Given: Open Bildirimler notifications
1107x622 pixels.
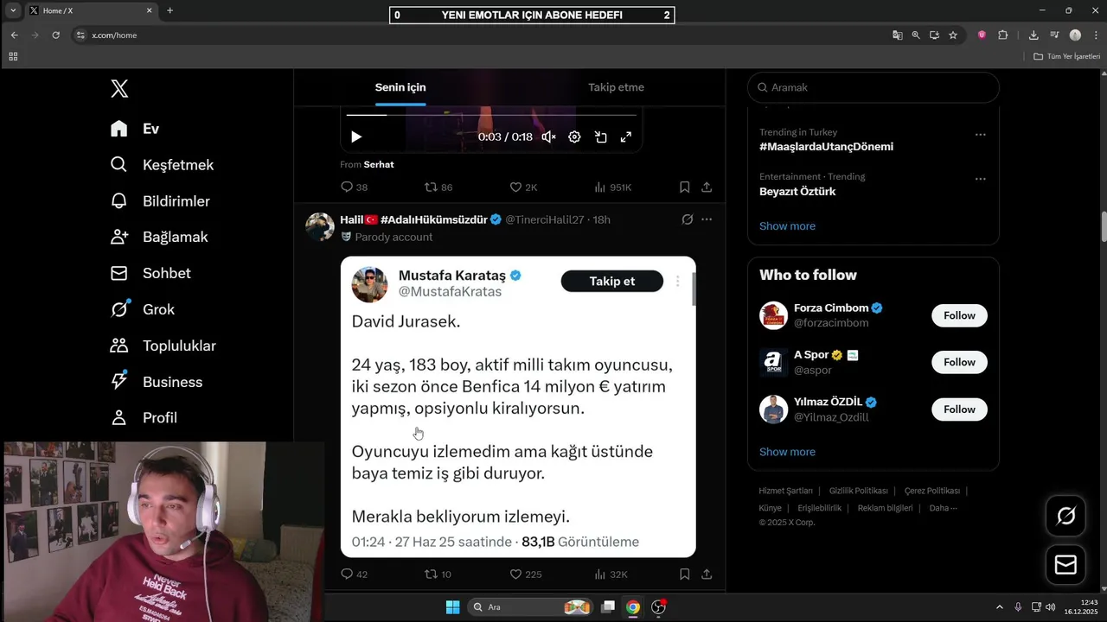Looking at the screenshot, I should coord(160,201).
